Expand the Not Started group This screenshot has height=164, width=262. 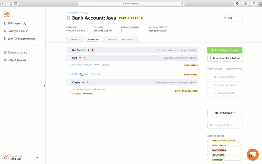pos(89,50)
